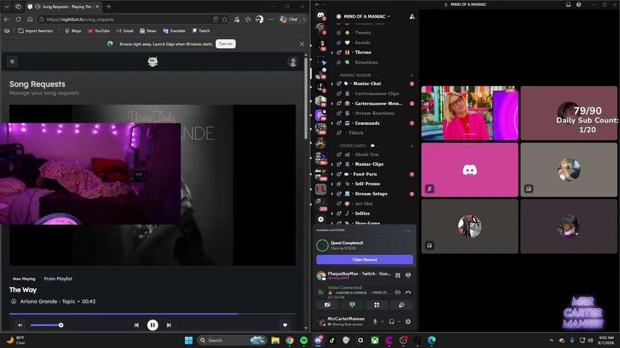Open Edge Copilot Chat
This screenshot has width=620, height=348.
pos(289,19)
